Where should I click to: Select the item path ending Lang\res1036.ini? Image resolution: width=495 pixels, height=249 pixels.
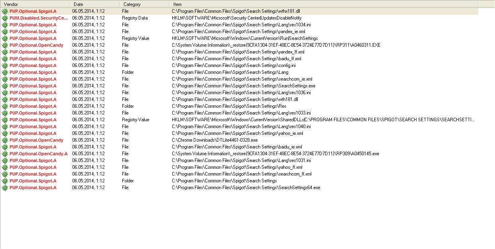pyautogui.click(x=241, y=93)
